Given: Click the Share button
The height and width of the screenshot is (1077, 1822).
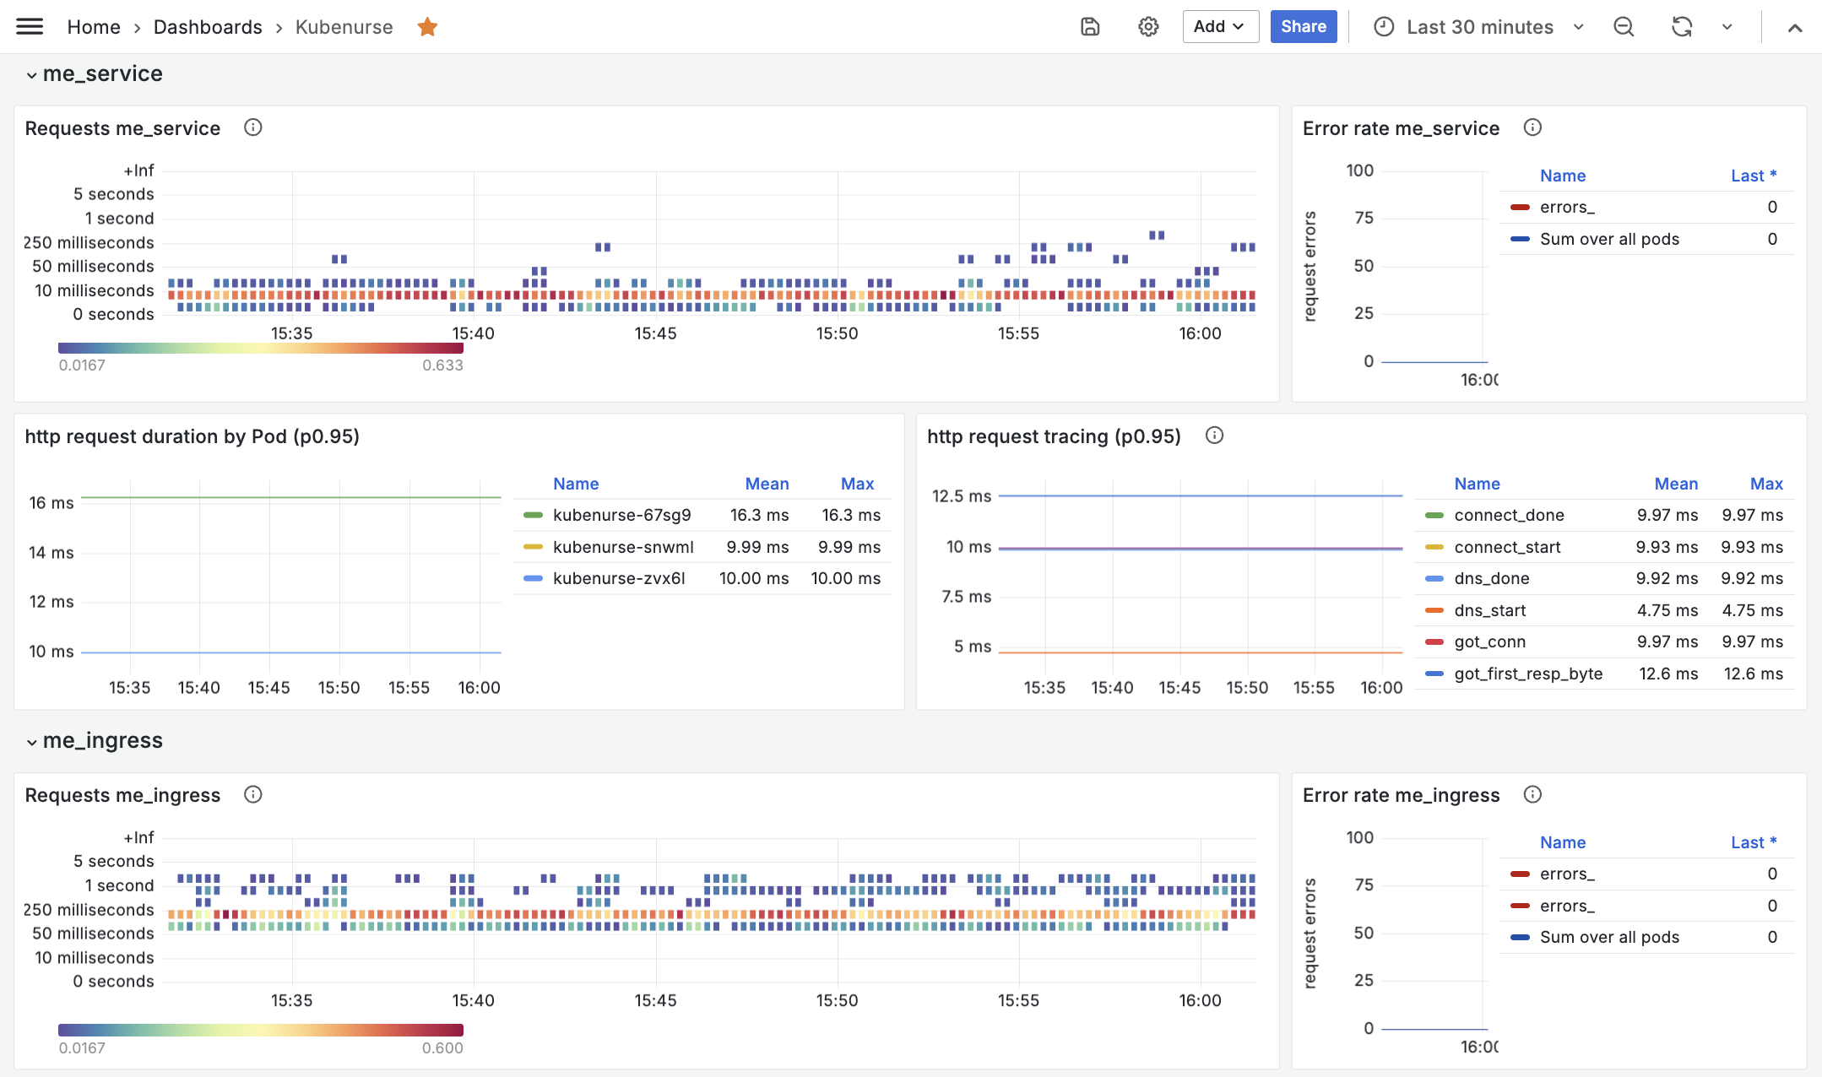Looking at the screenshot, I should [1303, 27].
